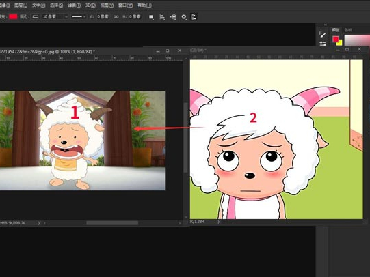Click the horizontal ruler of left document

point(92,58)
